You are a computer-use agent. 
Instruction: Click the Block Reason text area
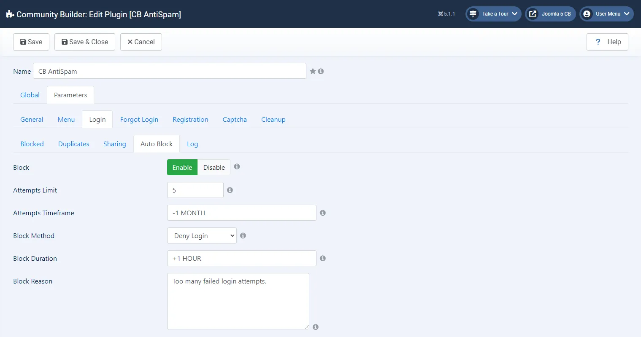pos(238,301)
